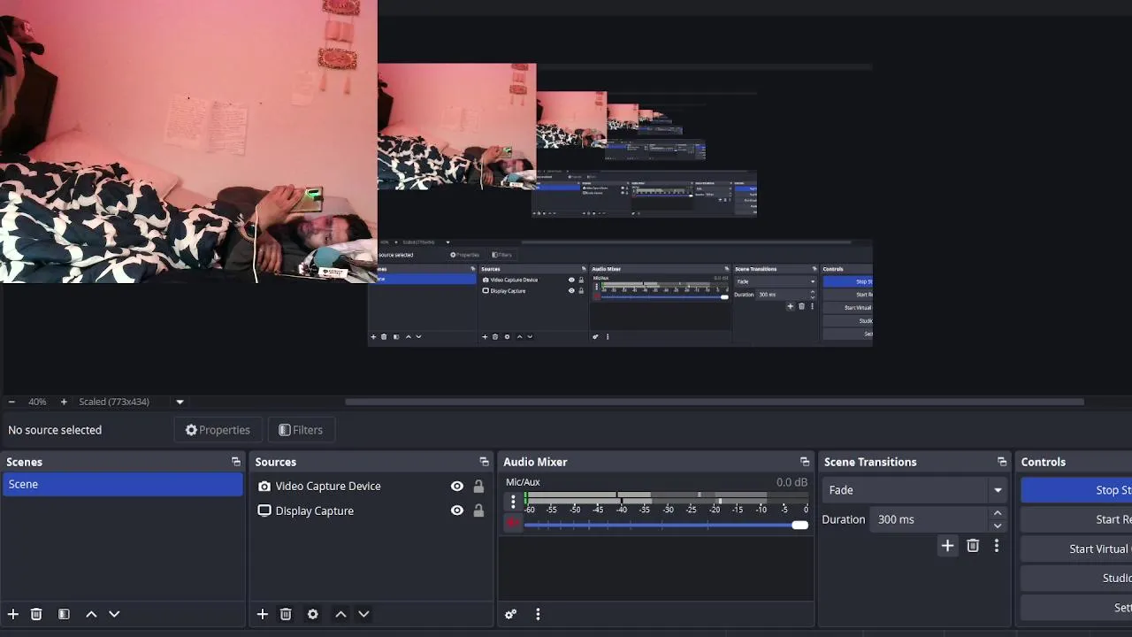Screen dimensions: 1132x637
Task: Open Settings from the Controls panel
Action: pos(1076,607)
